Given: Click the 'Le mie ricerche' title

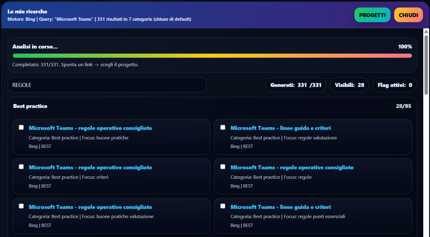Looking at the screenshot, I should pyautogui.click(x=27, y=12).
